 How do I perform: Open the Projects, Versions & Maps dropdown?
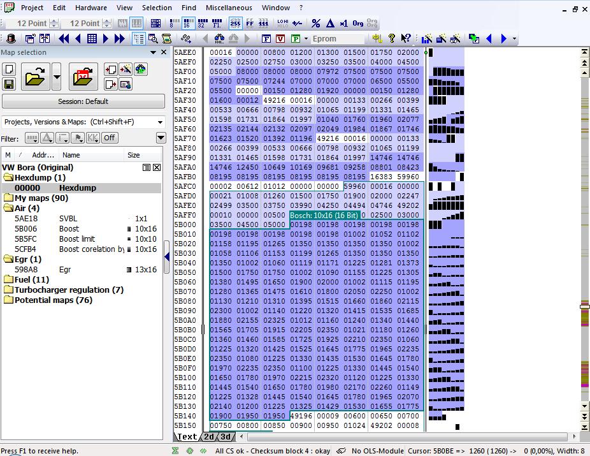point(161,122)
